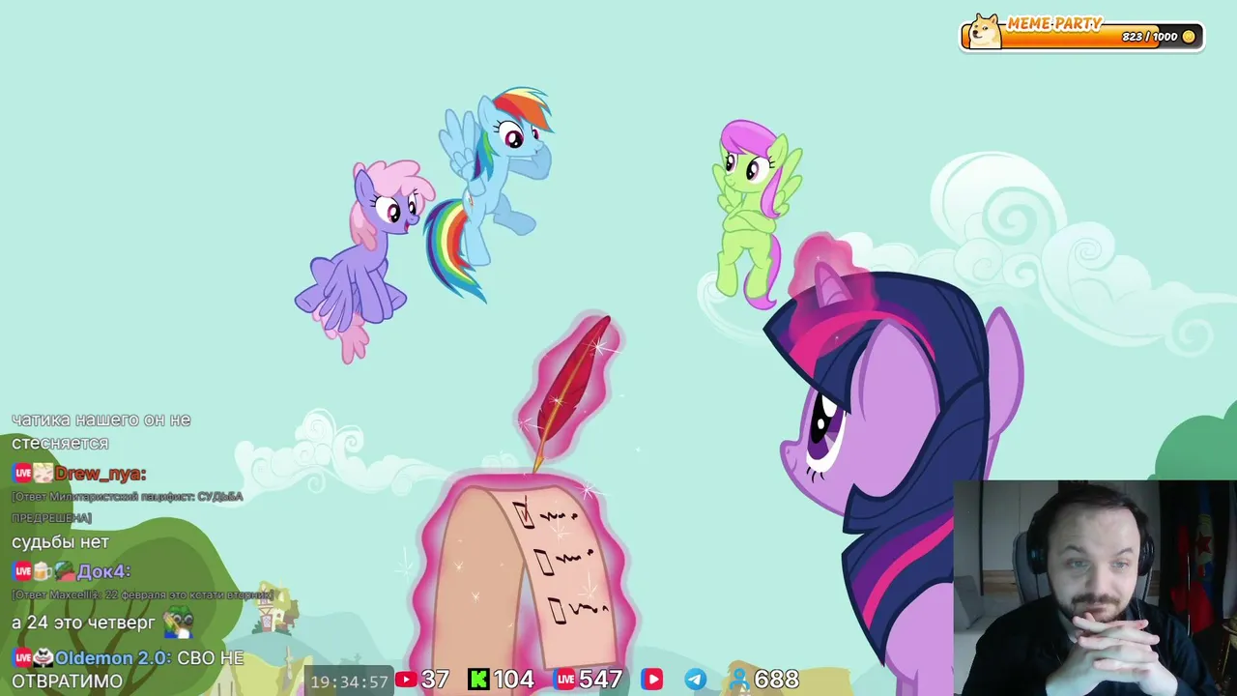The height and width of the screenshot is (696, 1237).
Task: Click the LIVE icon beside 547
Action: pyautogui.click(x=566, y=680)
